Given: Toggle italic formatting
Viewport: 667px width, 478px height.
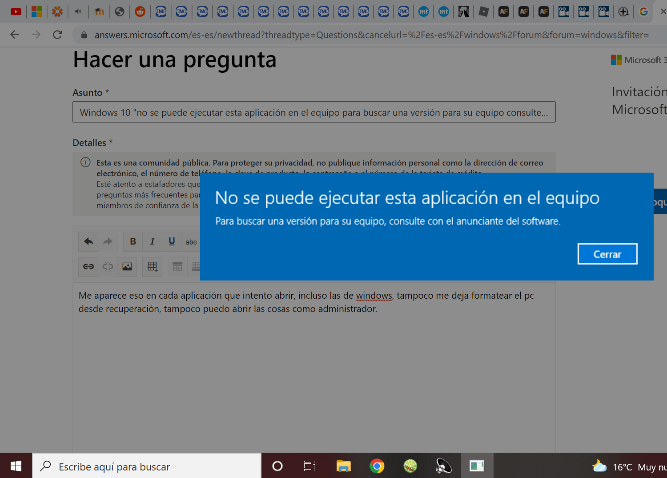Looking at the screenshot, I should click(153, 241).
